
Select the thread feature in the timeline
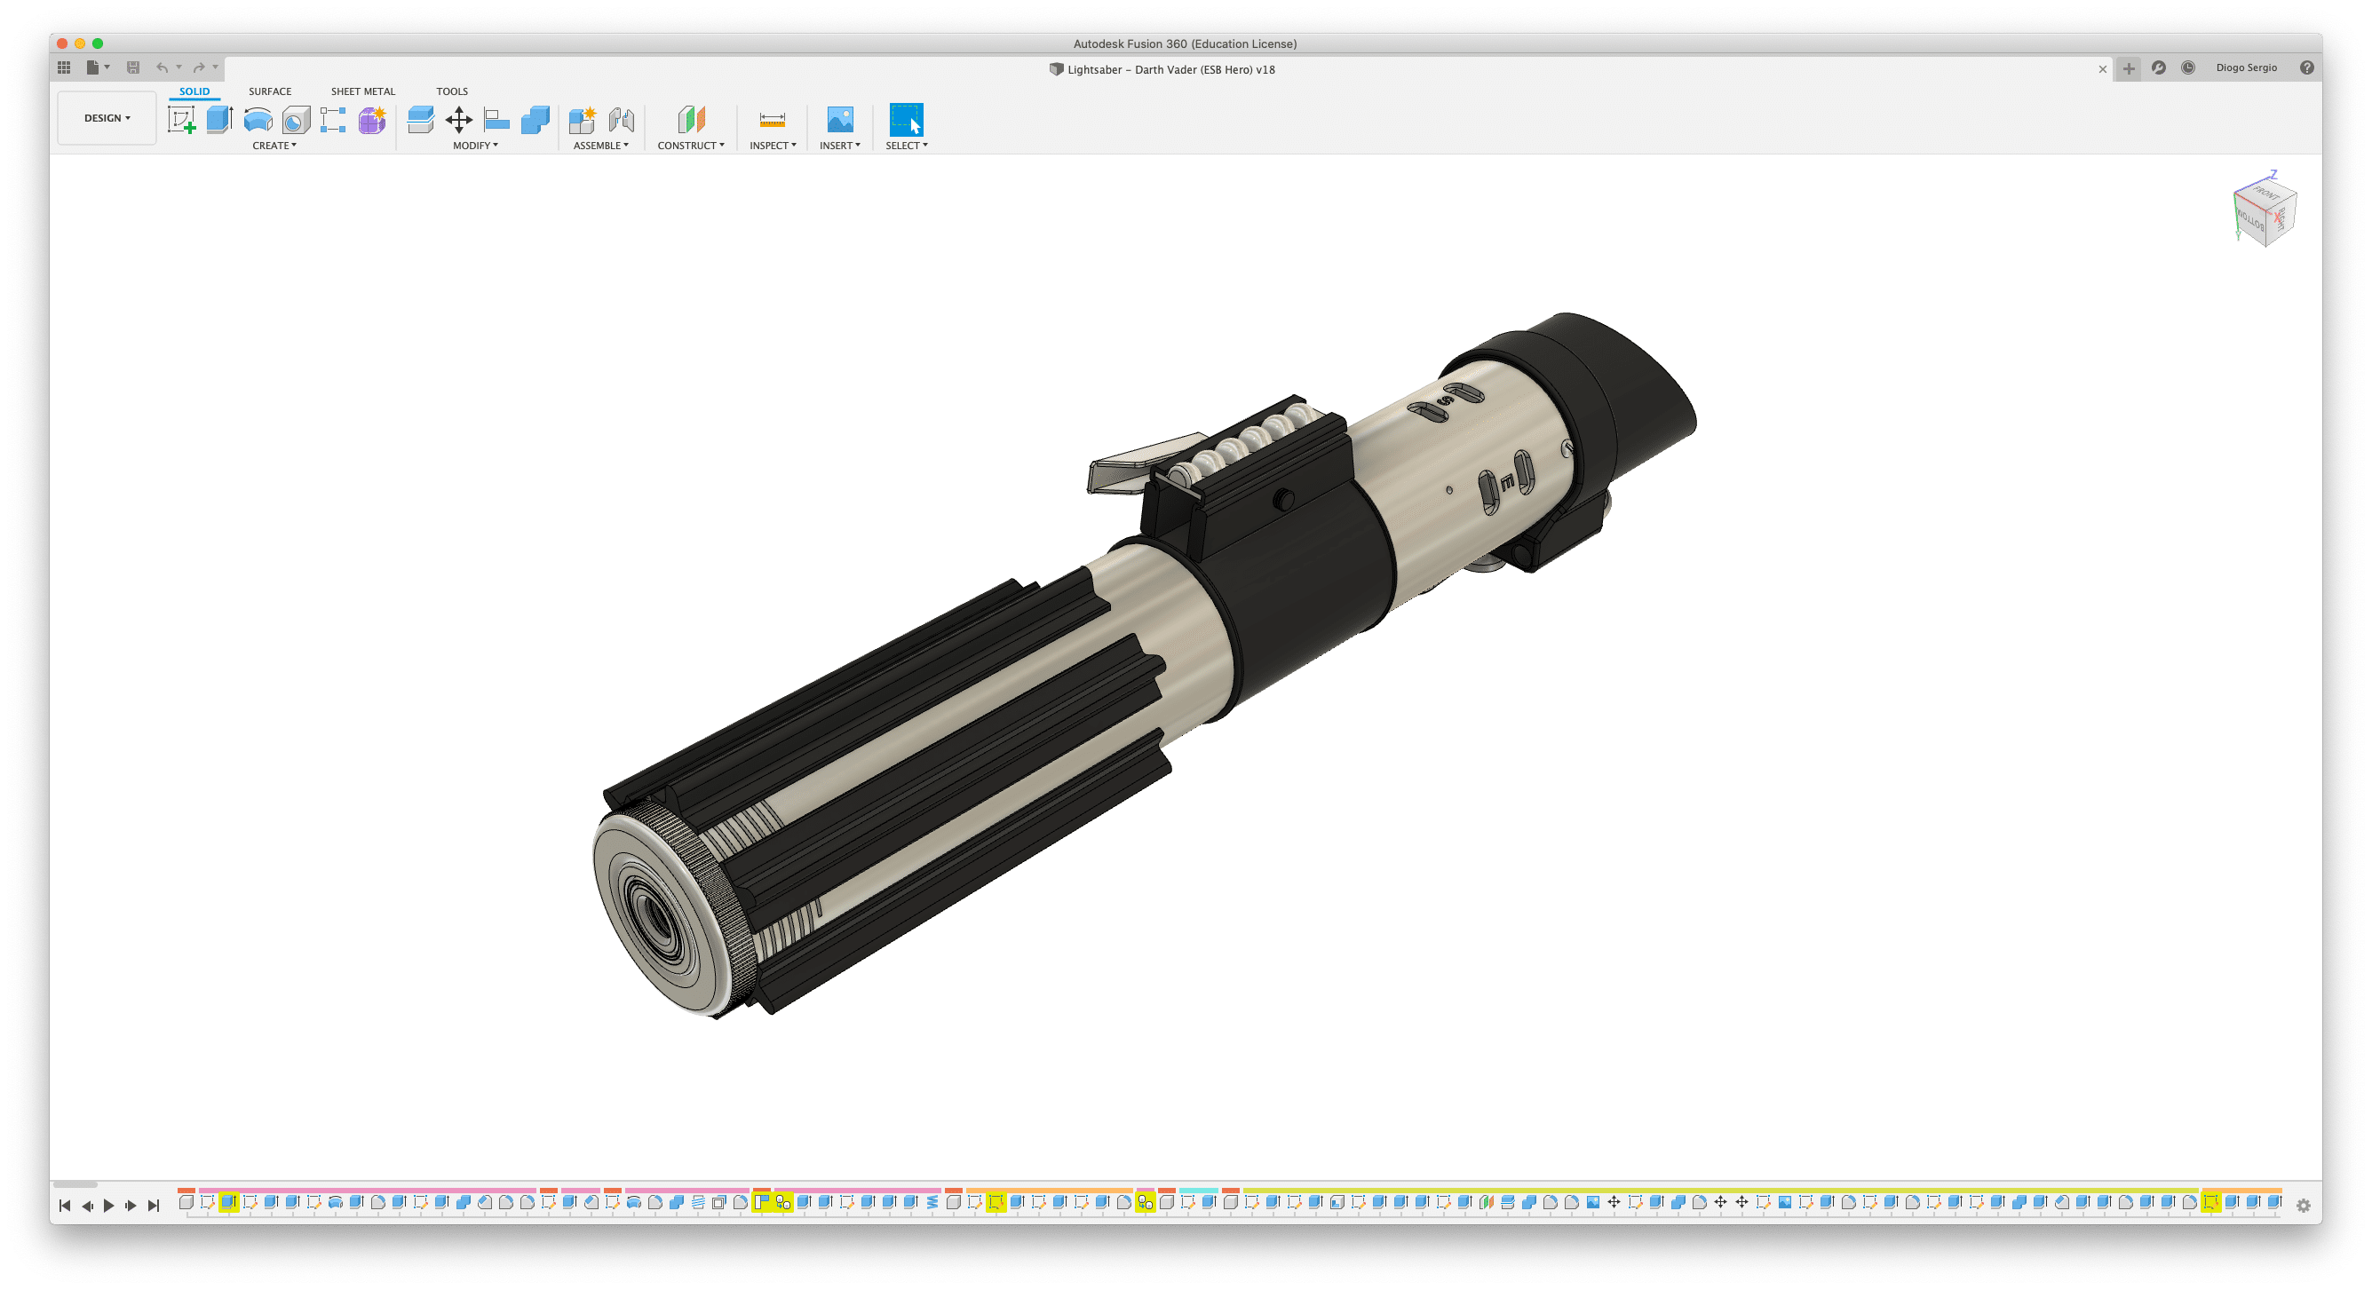(x=698, y=1201)
